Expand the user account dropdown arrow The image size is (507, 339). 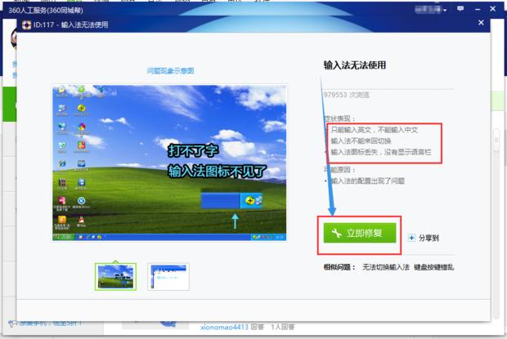pyautogui.click(x=445, y=11)
